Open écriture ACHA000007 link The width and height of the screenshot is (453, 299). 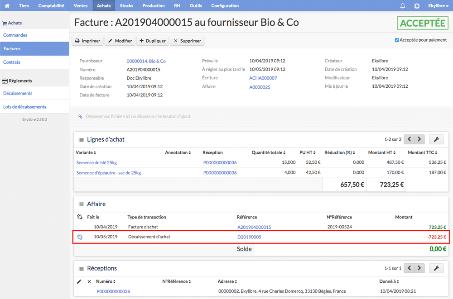(x=263, y=78)
